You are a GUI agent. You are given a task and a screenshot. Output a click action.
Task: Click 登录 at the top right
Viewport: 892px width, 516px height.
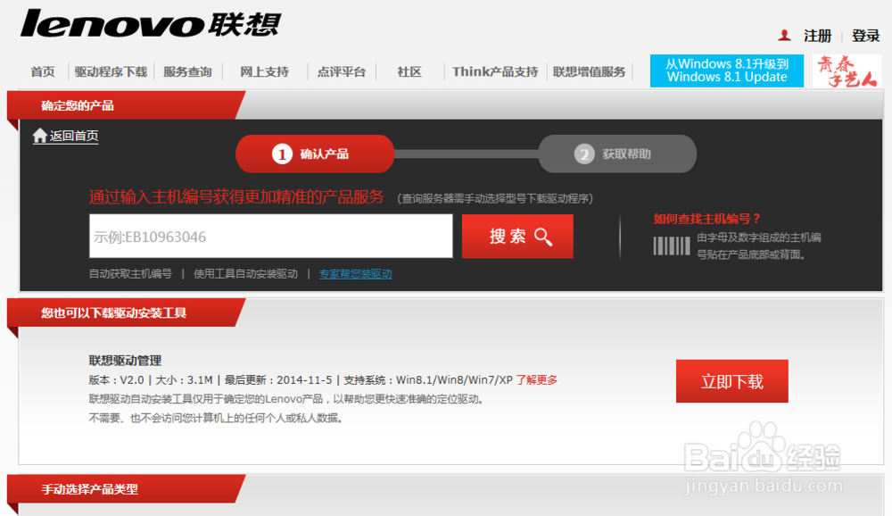(864, 36)
